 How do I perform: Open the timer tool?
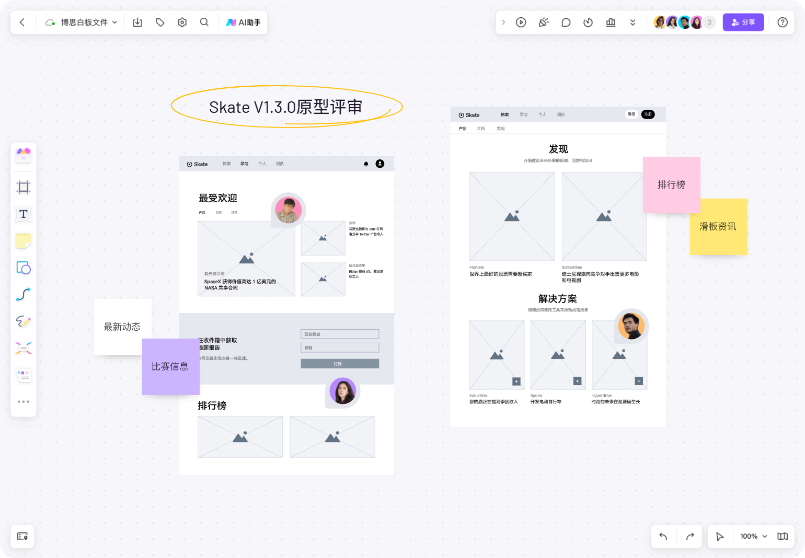click(588, 22)
